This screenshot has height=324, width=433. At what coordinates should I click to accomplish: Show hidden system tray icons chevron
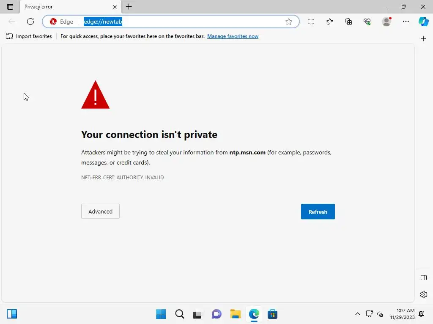[357, 314]
